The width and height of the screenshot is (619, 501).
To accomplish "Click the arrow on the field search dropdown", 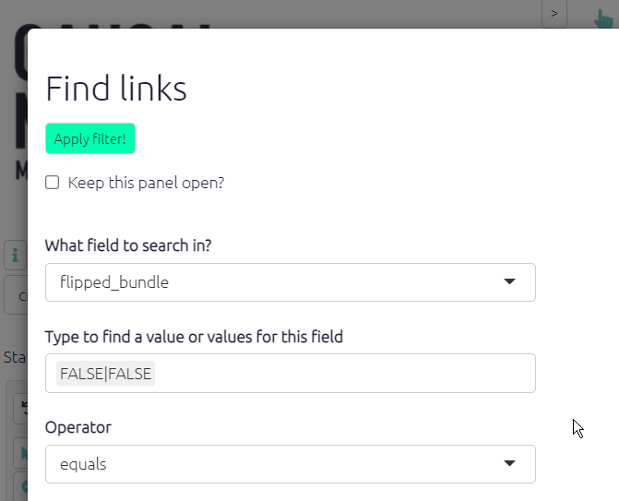I will point(509,282).
